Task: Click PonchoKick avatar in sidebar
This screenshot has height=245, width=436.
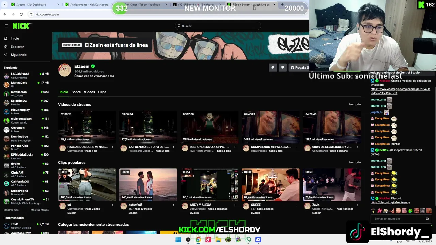Action: pos(6,148)
